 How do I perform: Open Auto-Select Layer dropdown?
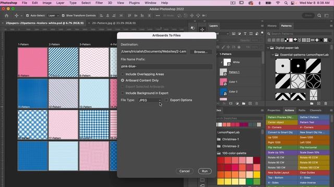(53, 16)
